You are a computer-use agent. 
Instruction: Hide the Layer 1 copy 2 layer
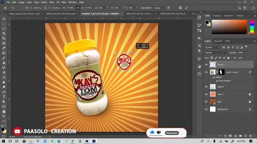click(206, 72)
